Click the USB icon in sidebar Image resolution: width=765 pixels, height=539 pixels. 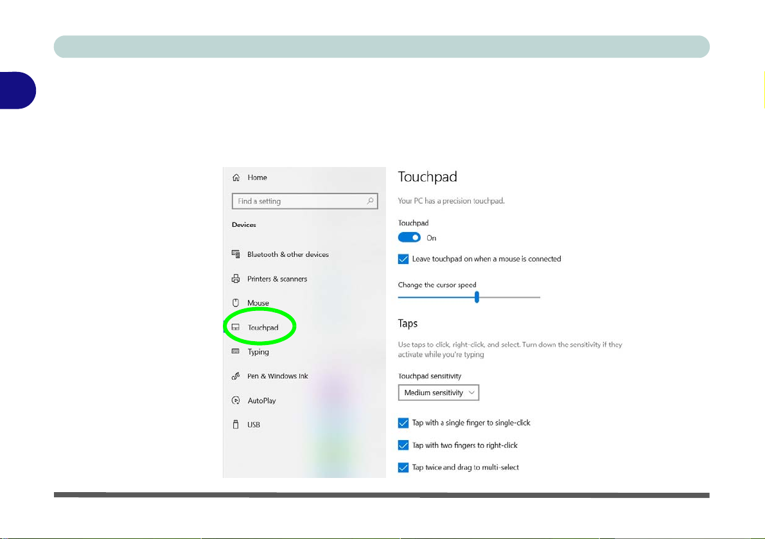236,425
